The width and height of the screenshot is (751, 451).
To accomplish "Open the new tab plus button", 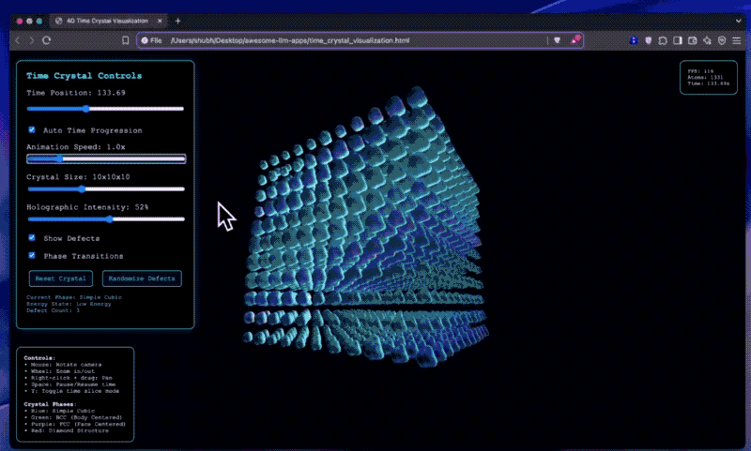I will (178, 20).
